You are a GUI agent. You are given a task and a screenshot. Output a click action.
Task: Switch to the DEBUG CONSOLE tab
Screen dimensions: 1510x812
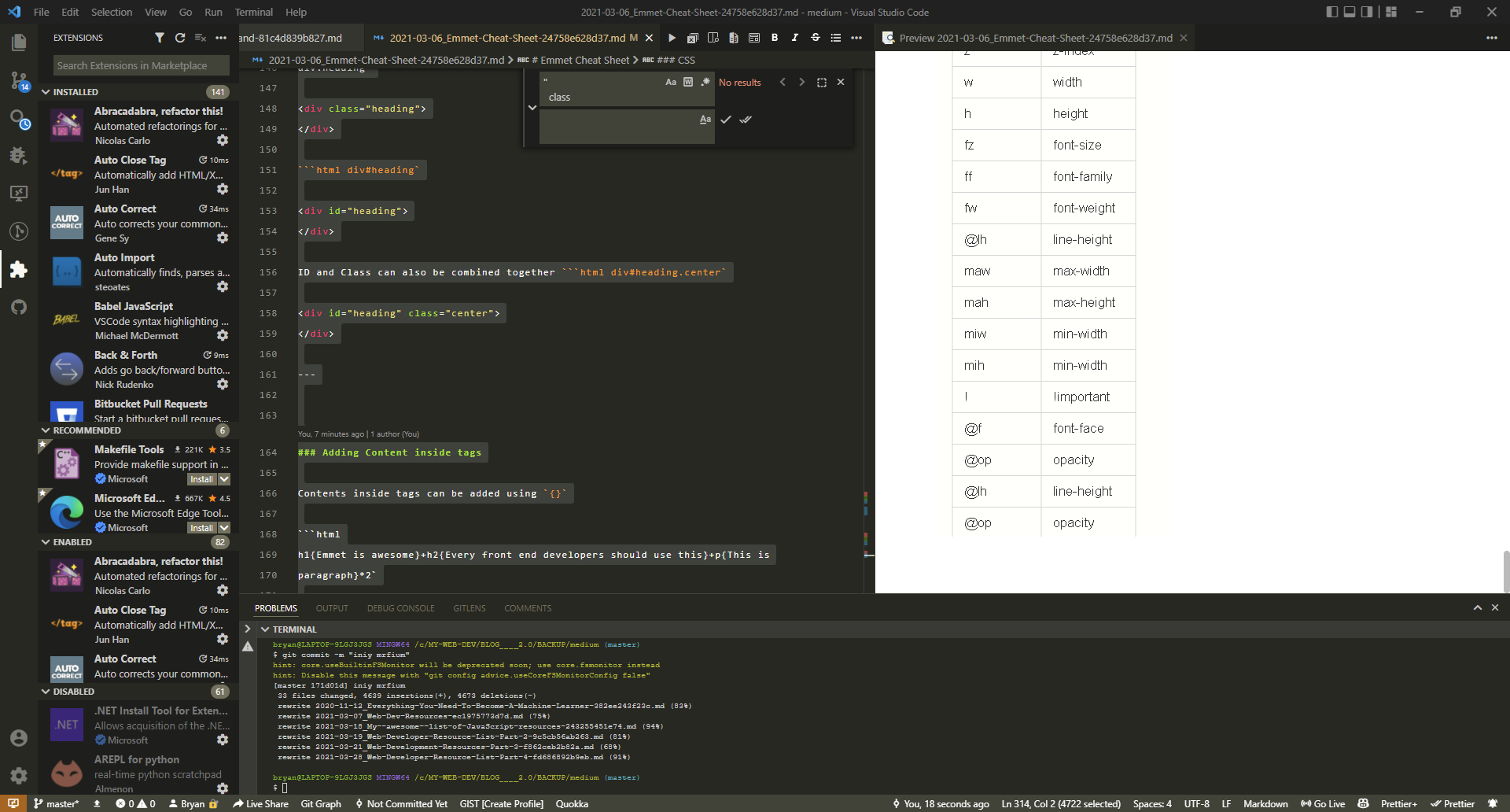400,608
